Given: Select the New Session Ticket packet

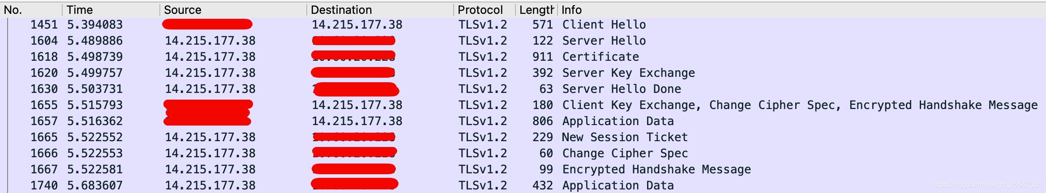Looking at the screenshot, I should point(625,137).
